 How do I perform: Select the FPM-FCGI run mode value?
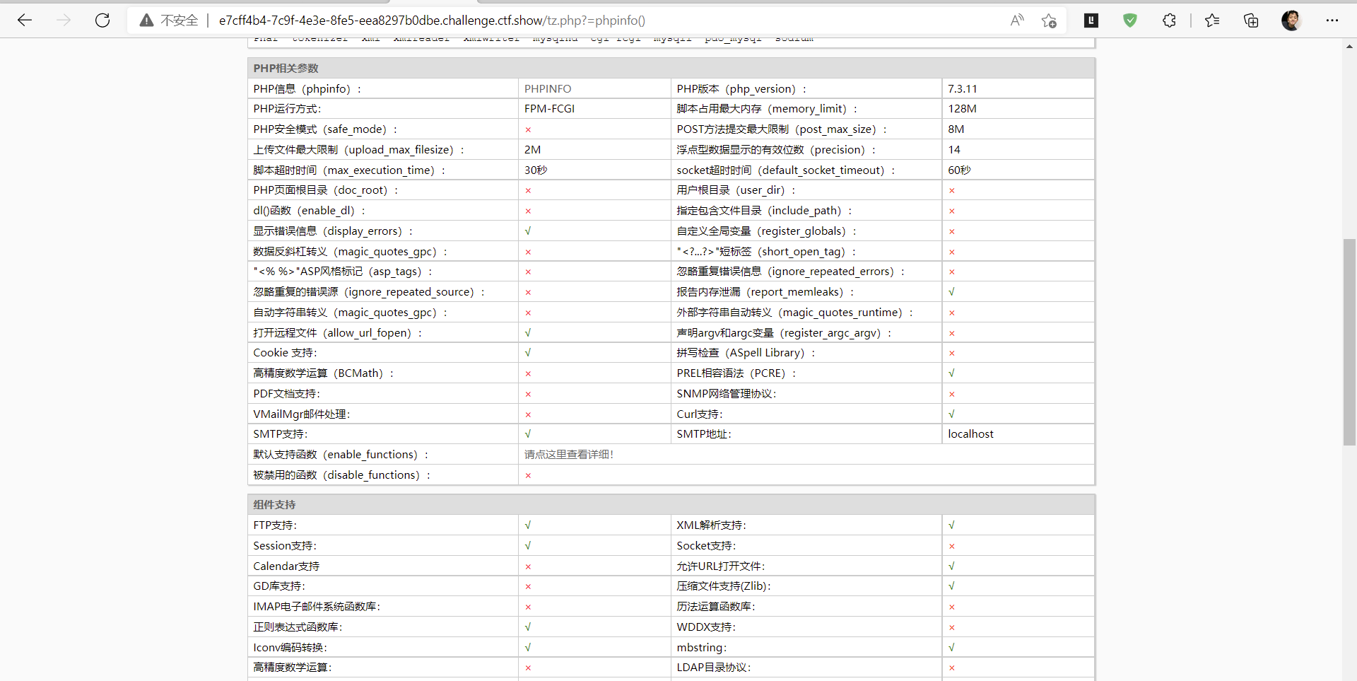pos(549,109)
